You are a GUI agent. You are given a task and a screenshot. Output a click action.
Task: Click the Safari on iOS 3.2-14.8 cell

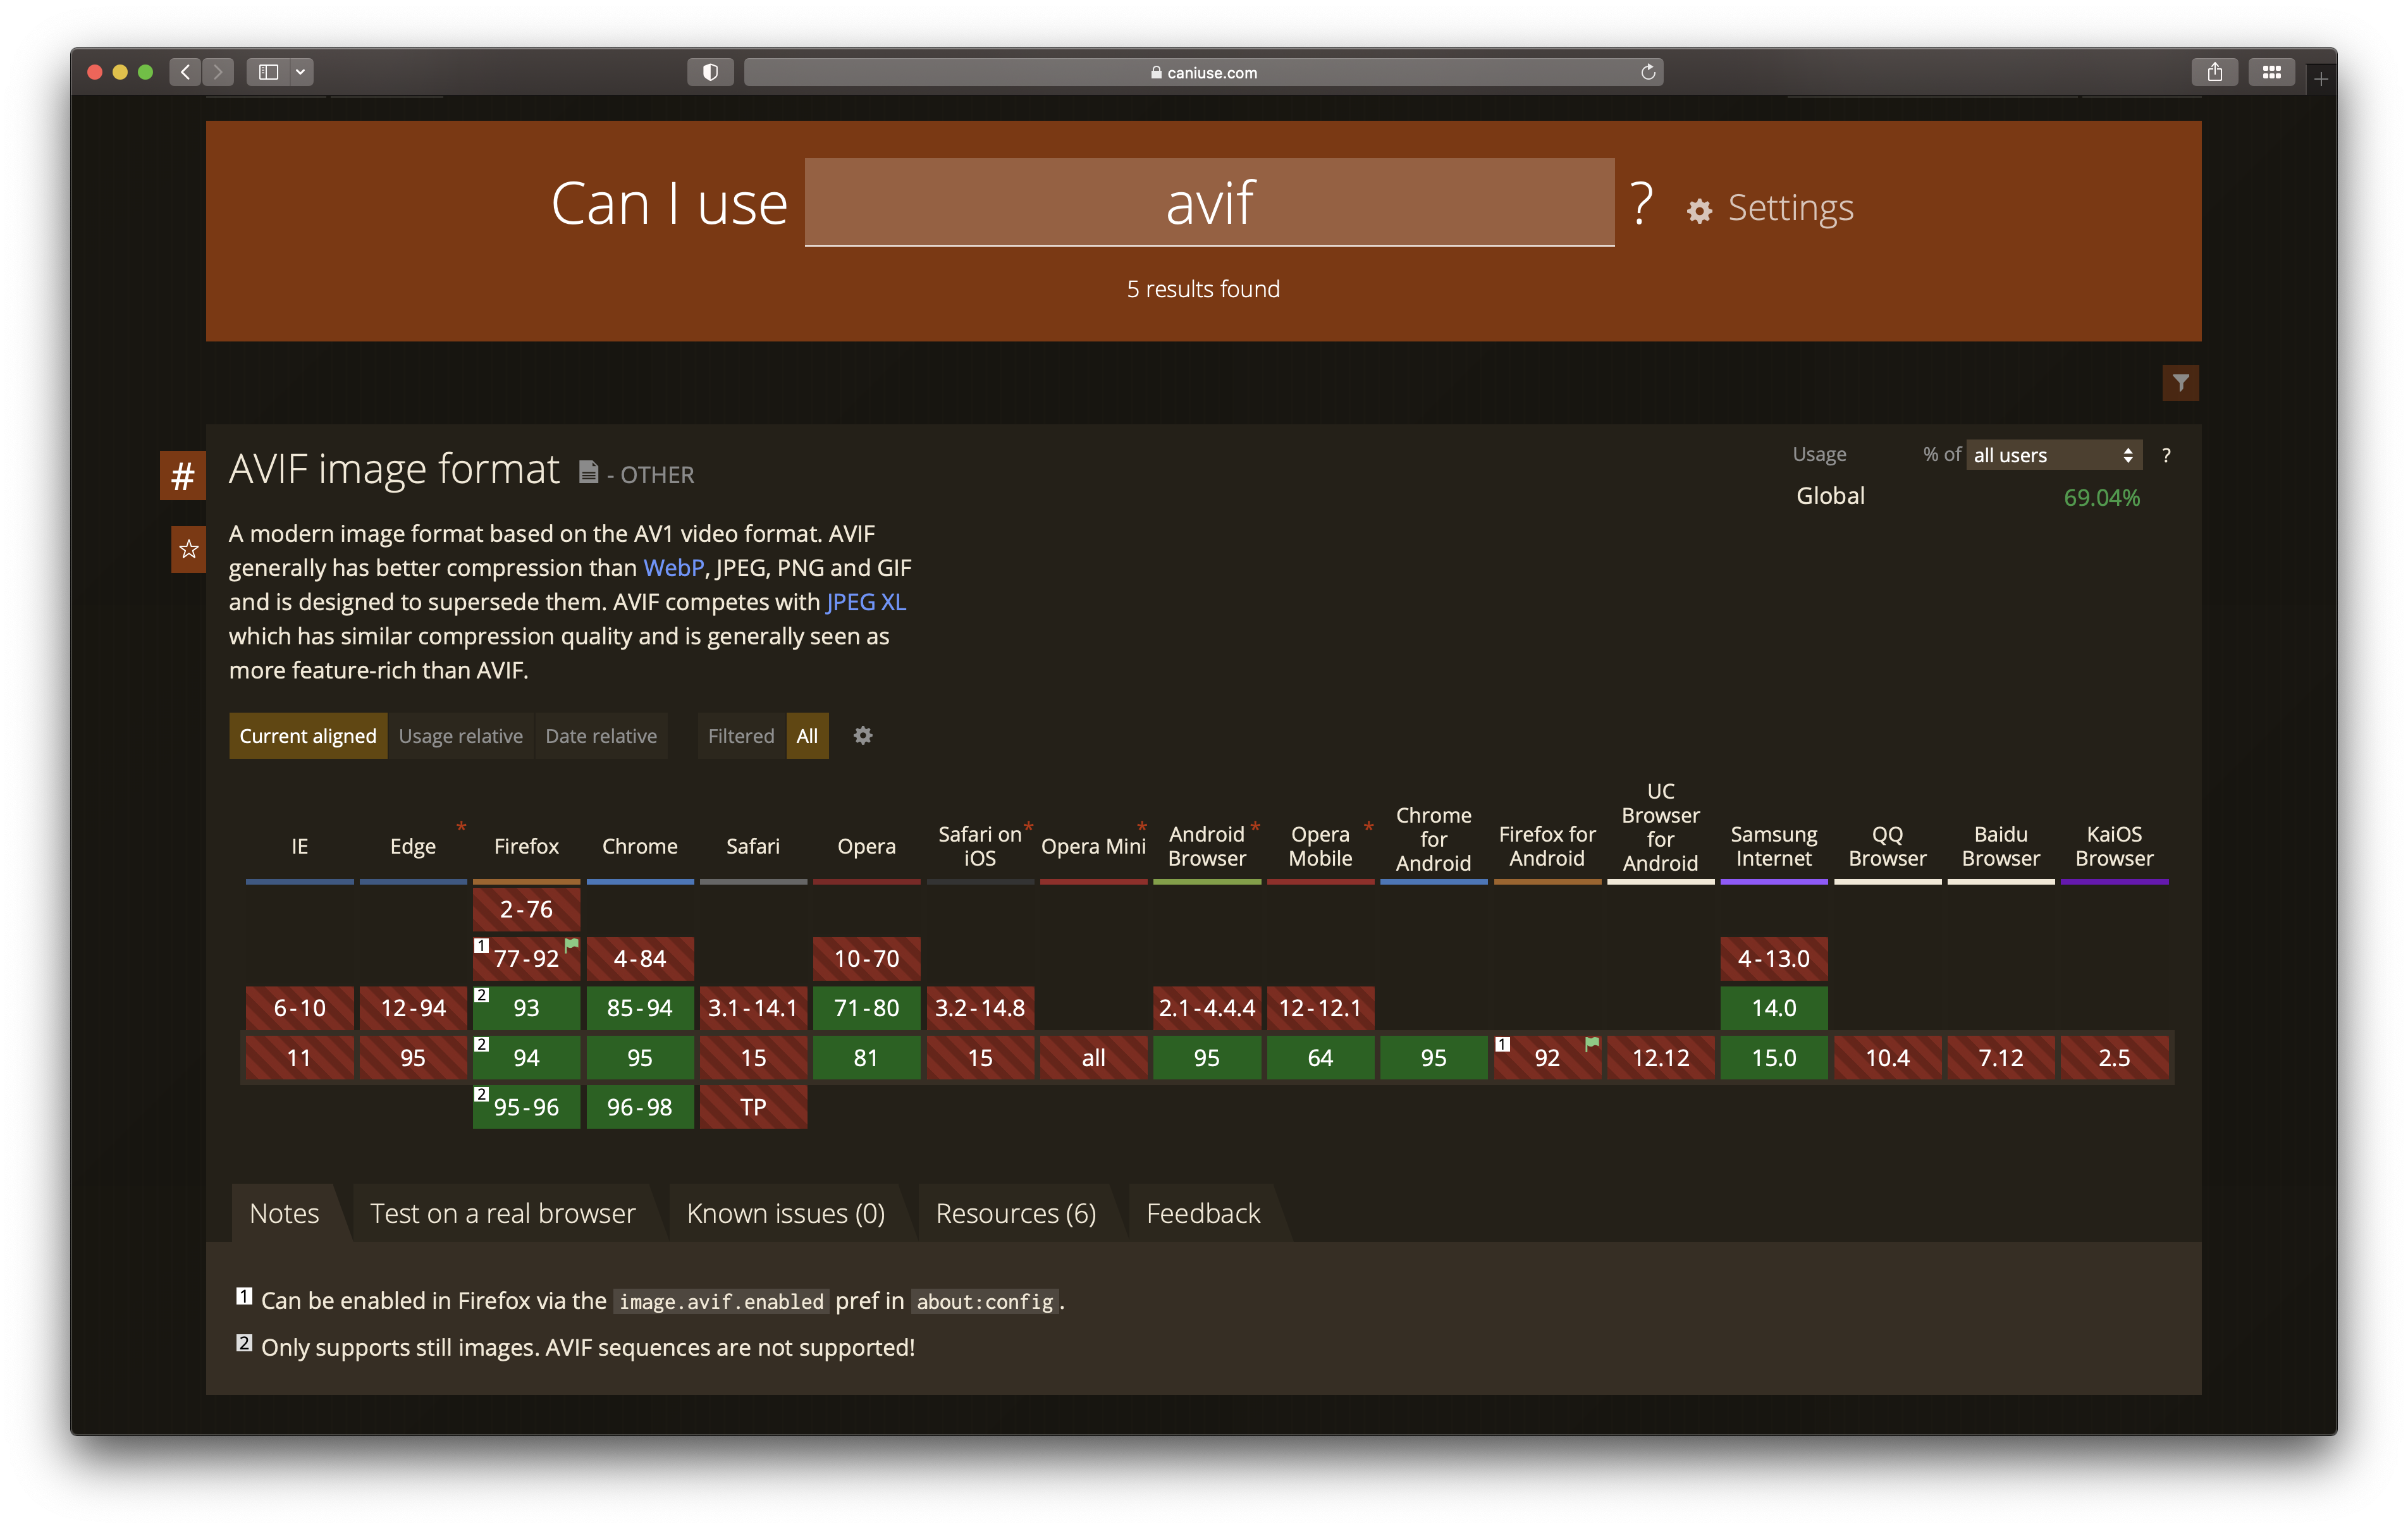pos(980,1008)
